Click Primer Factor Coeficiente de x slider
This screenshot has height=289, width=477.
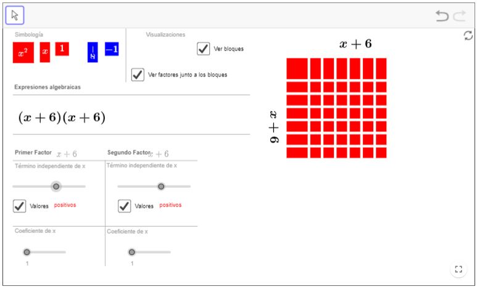(x=27, y=252)
